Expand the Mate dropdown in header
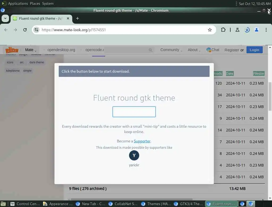 point(31,50)
